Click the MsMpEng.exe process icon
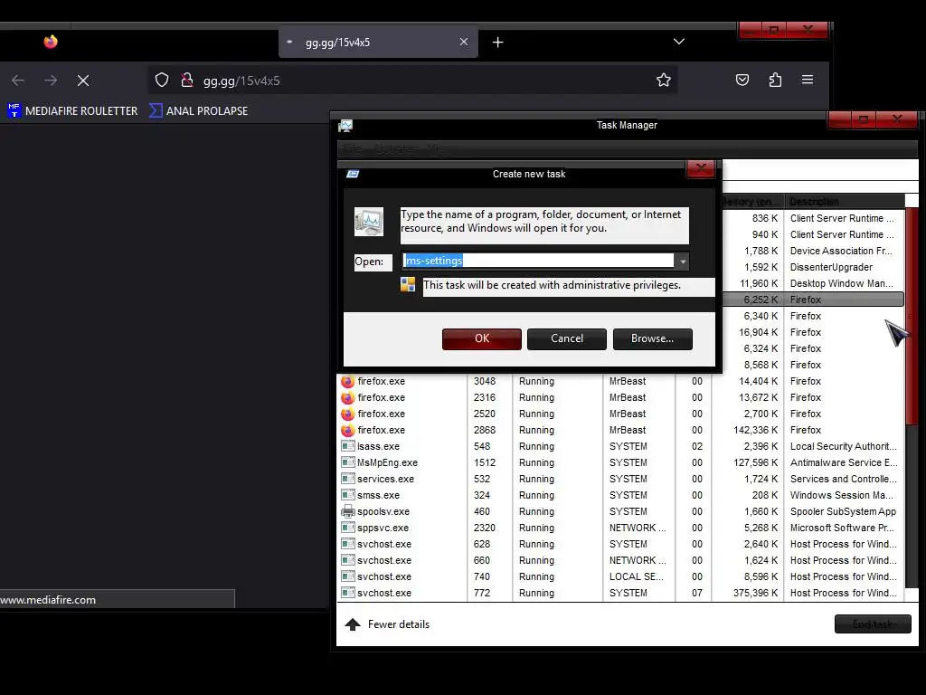926x695 pixels. pyautogui.click(x=348, y=462)
